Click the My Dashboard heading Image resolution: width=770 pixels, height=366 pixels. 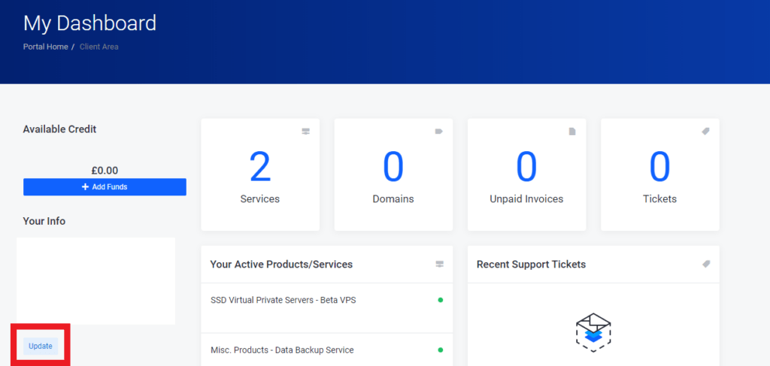90,23
